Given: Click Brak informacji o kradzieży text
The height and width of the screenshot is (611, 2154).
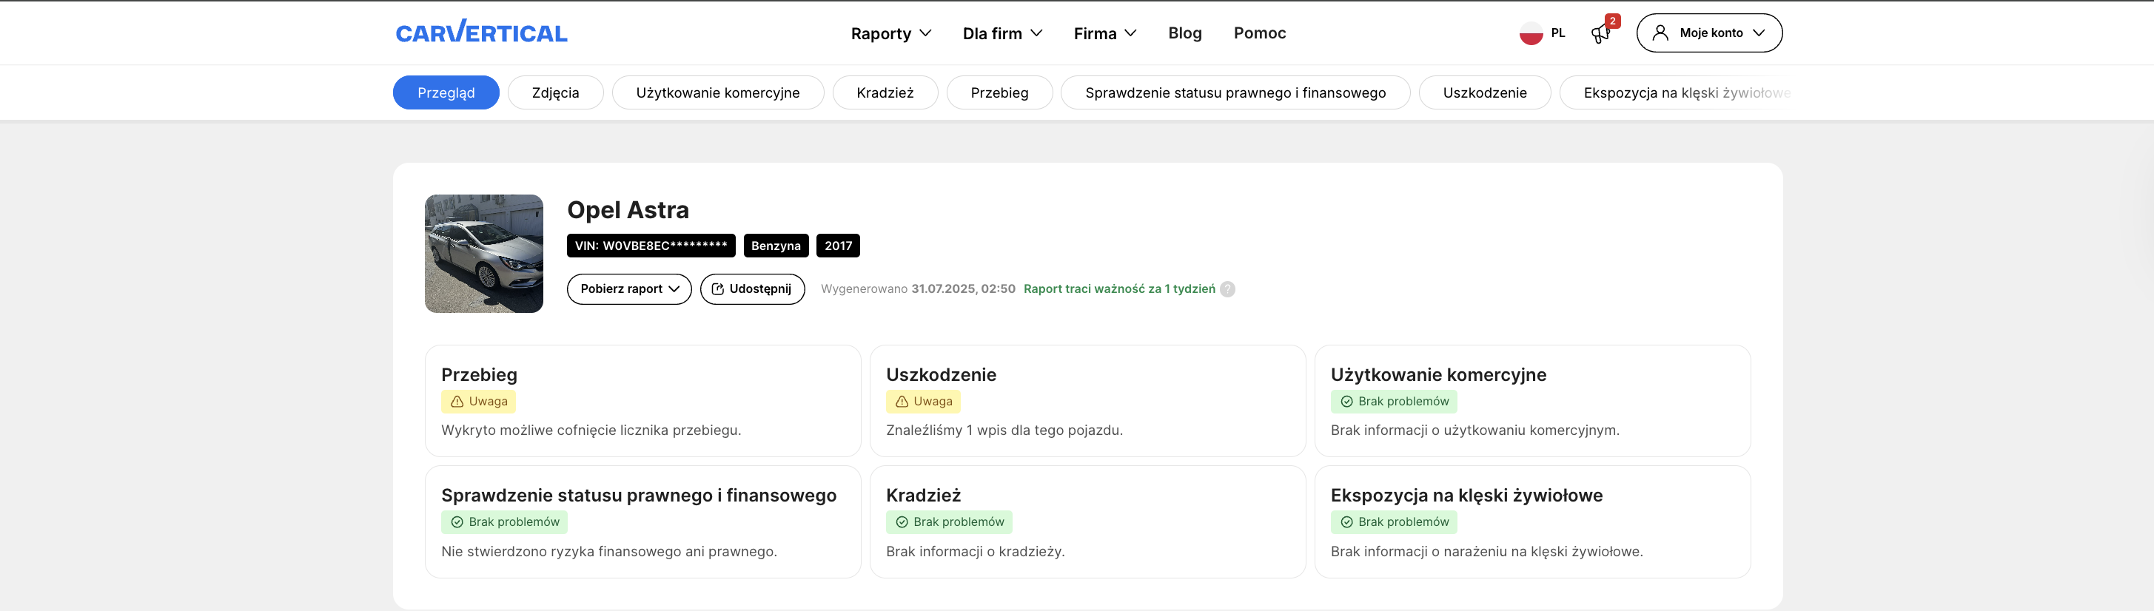Looking at the screenshot, I should [975, 551].
